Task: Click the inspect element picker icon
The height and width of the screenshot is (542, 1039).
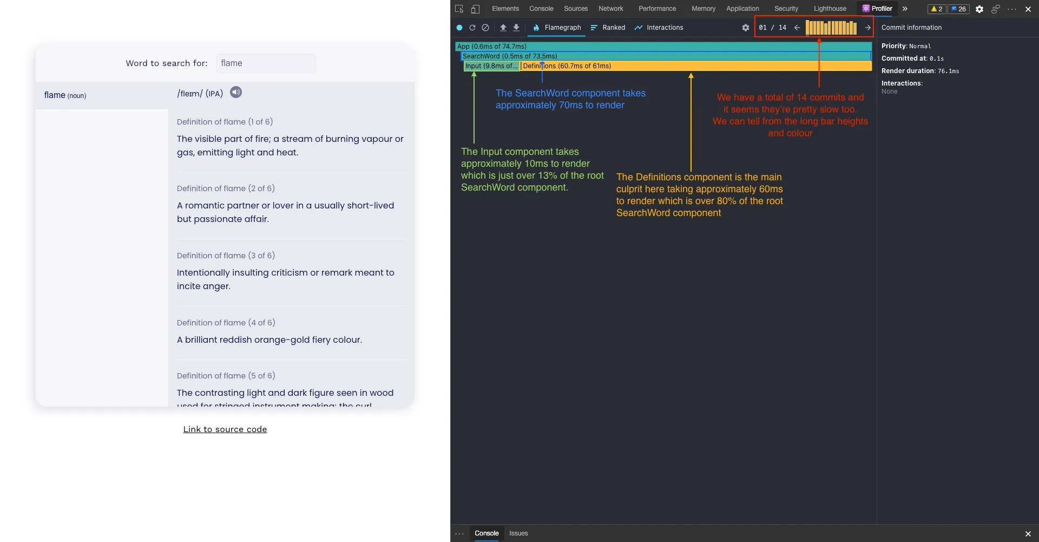Action: point(459,9)
